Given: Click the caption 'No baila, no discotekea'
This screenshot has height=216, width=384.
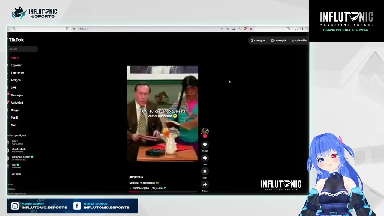Looking at the screenshot, I should click(x=144, y=183).
